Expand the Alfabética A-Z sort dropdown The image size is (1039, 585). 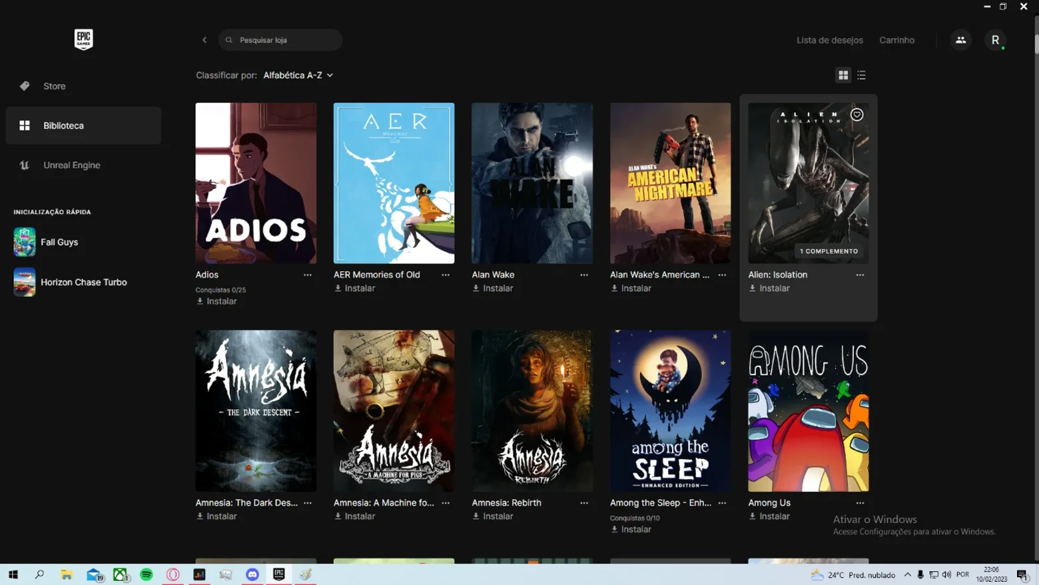pos(298,75)
